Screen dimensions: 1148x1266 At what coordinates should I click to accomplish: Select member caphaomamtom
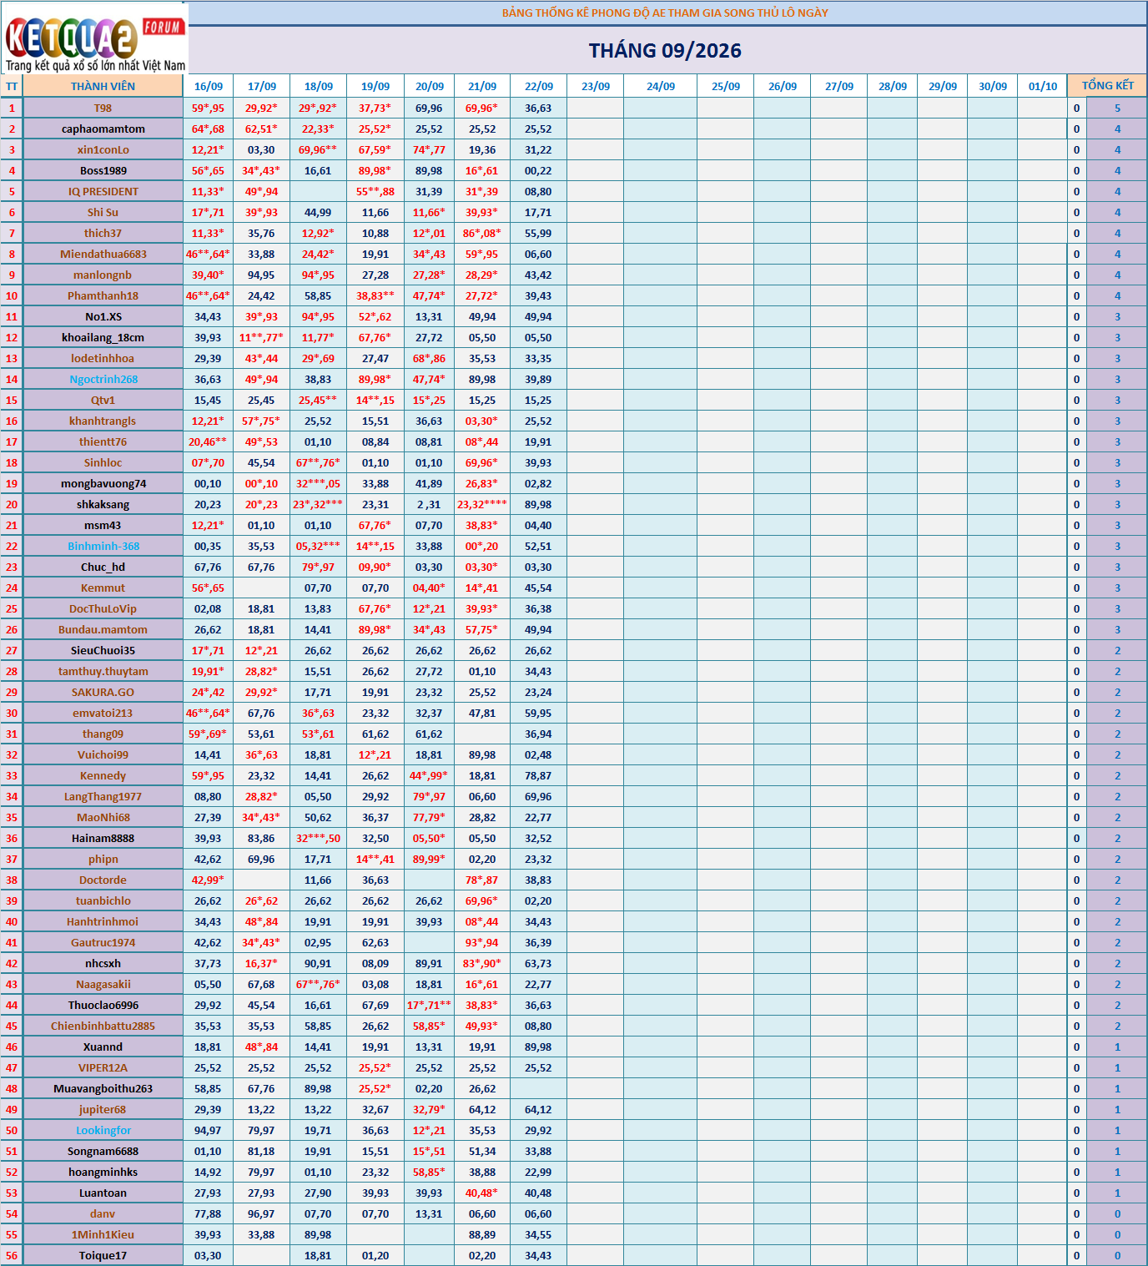pos(103,129)
